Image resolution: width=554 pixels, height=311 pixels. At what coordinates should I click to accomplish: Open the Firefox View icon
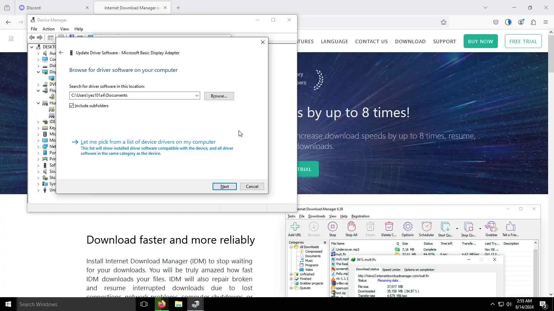7,8
